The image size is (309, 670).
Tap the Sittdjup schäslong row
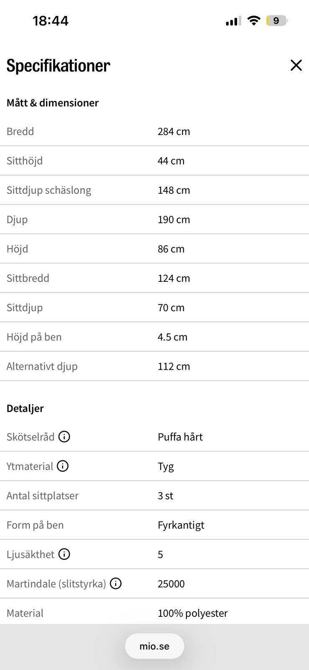[x=154, y=190]
